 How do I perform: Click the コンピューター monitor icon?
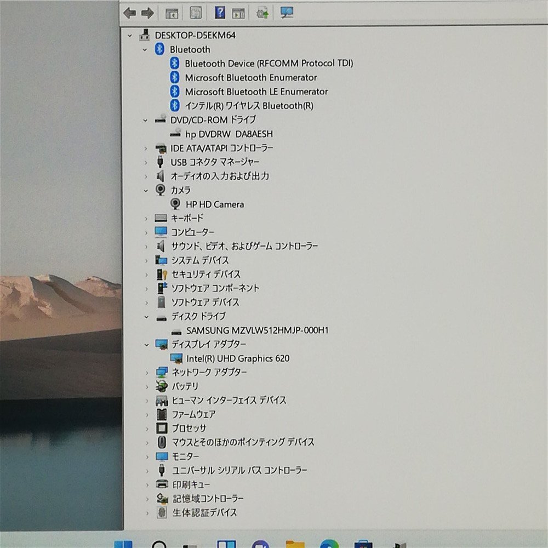[161, 232]
